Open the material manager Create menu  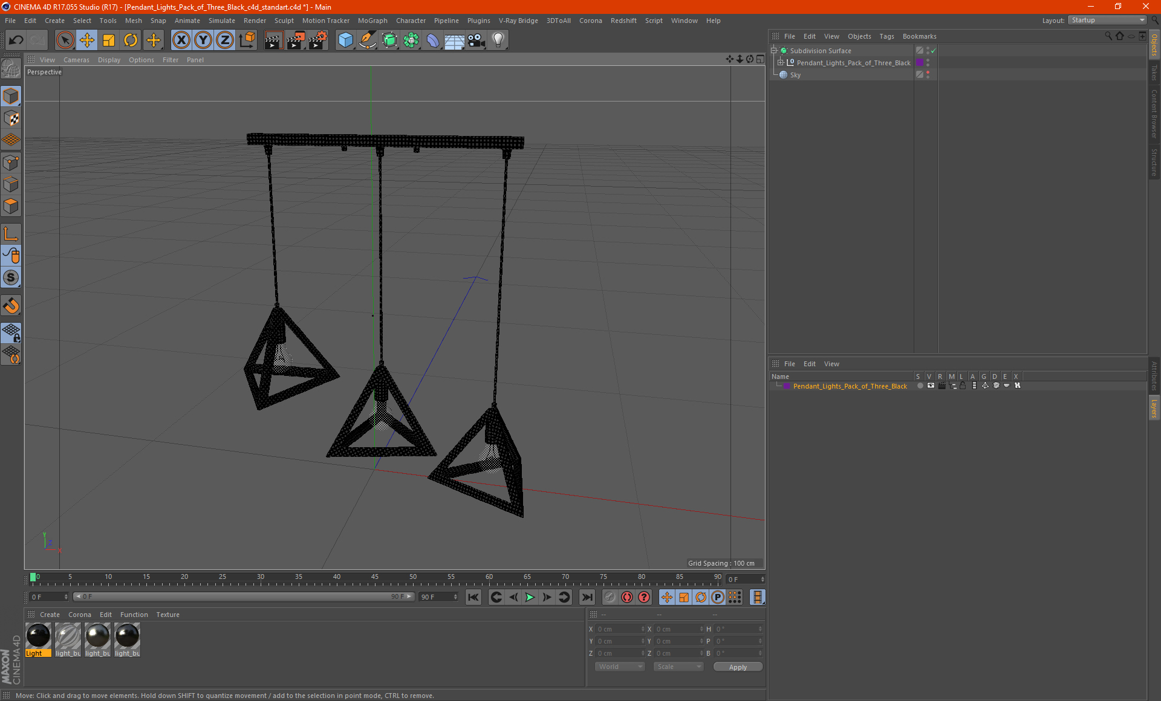50,615
